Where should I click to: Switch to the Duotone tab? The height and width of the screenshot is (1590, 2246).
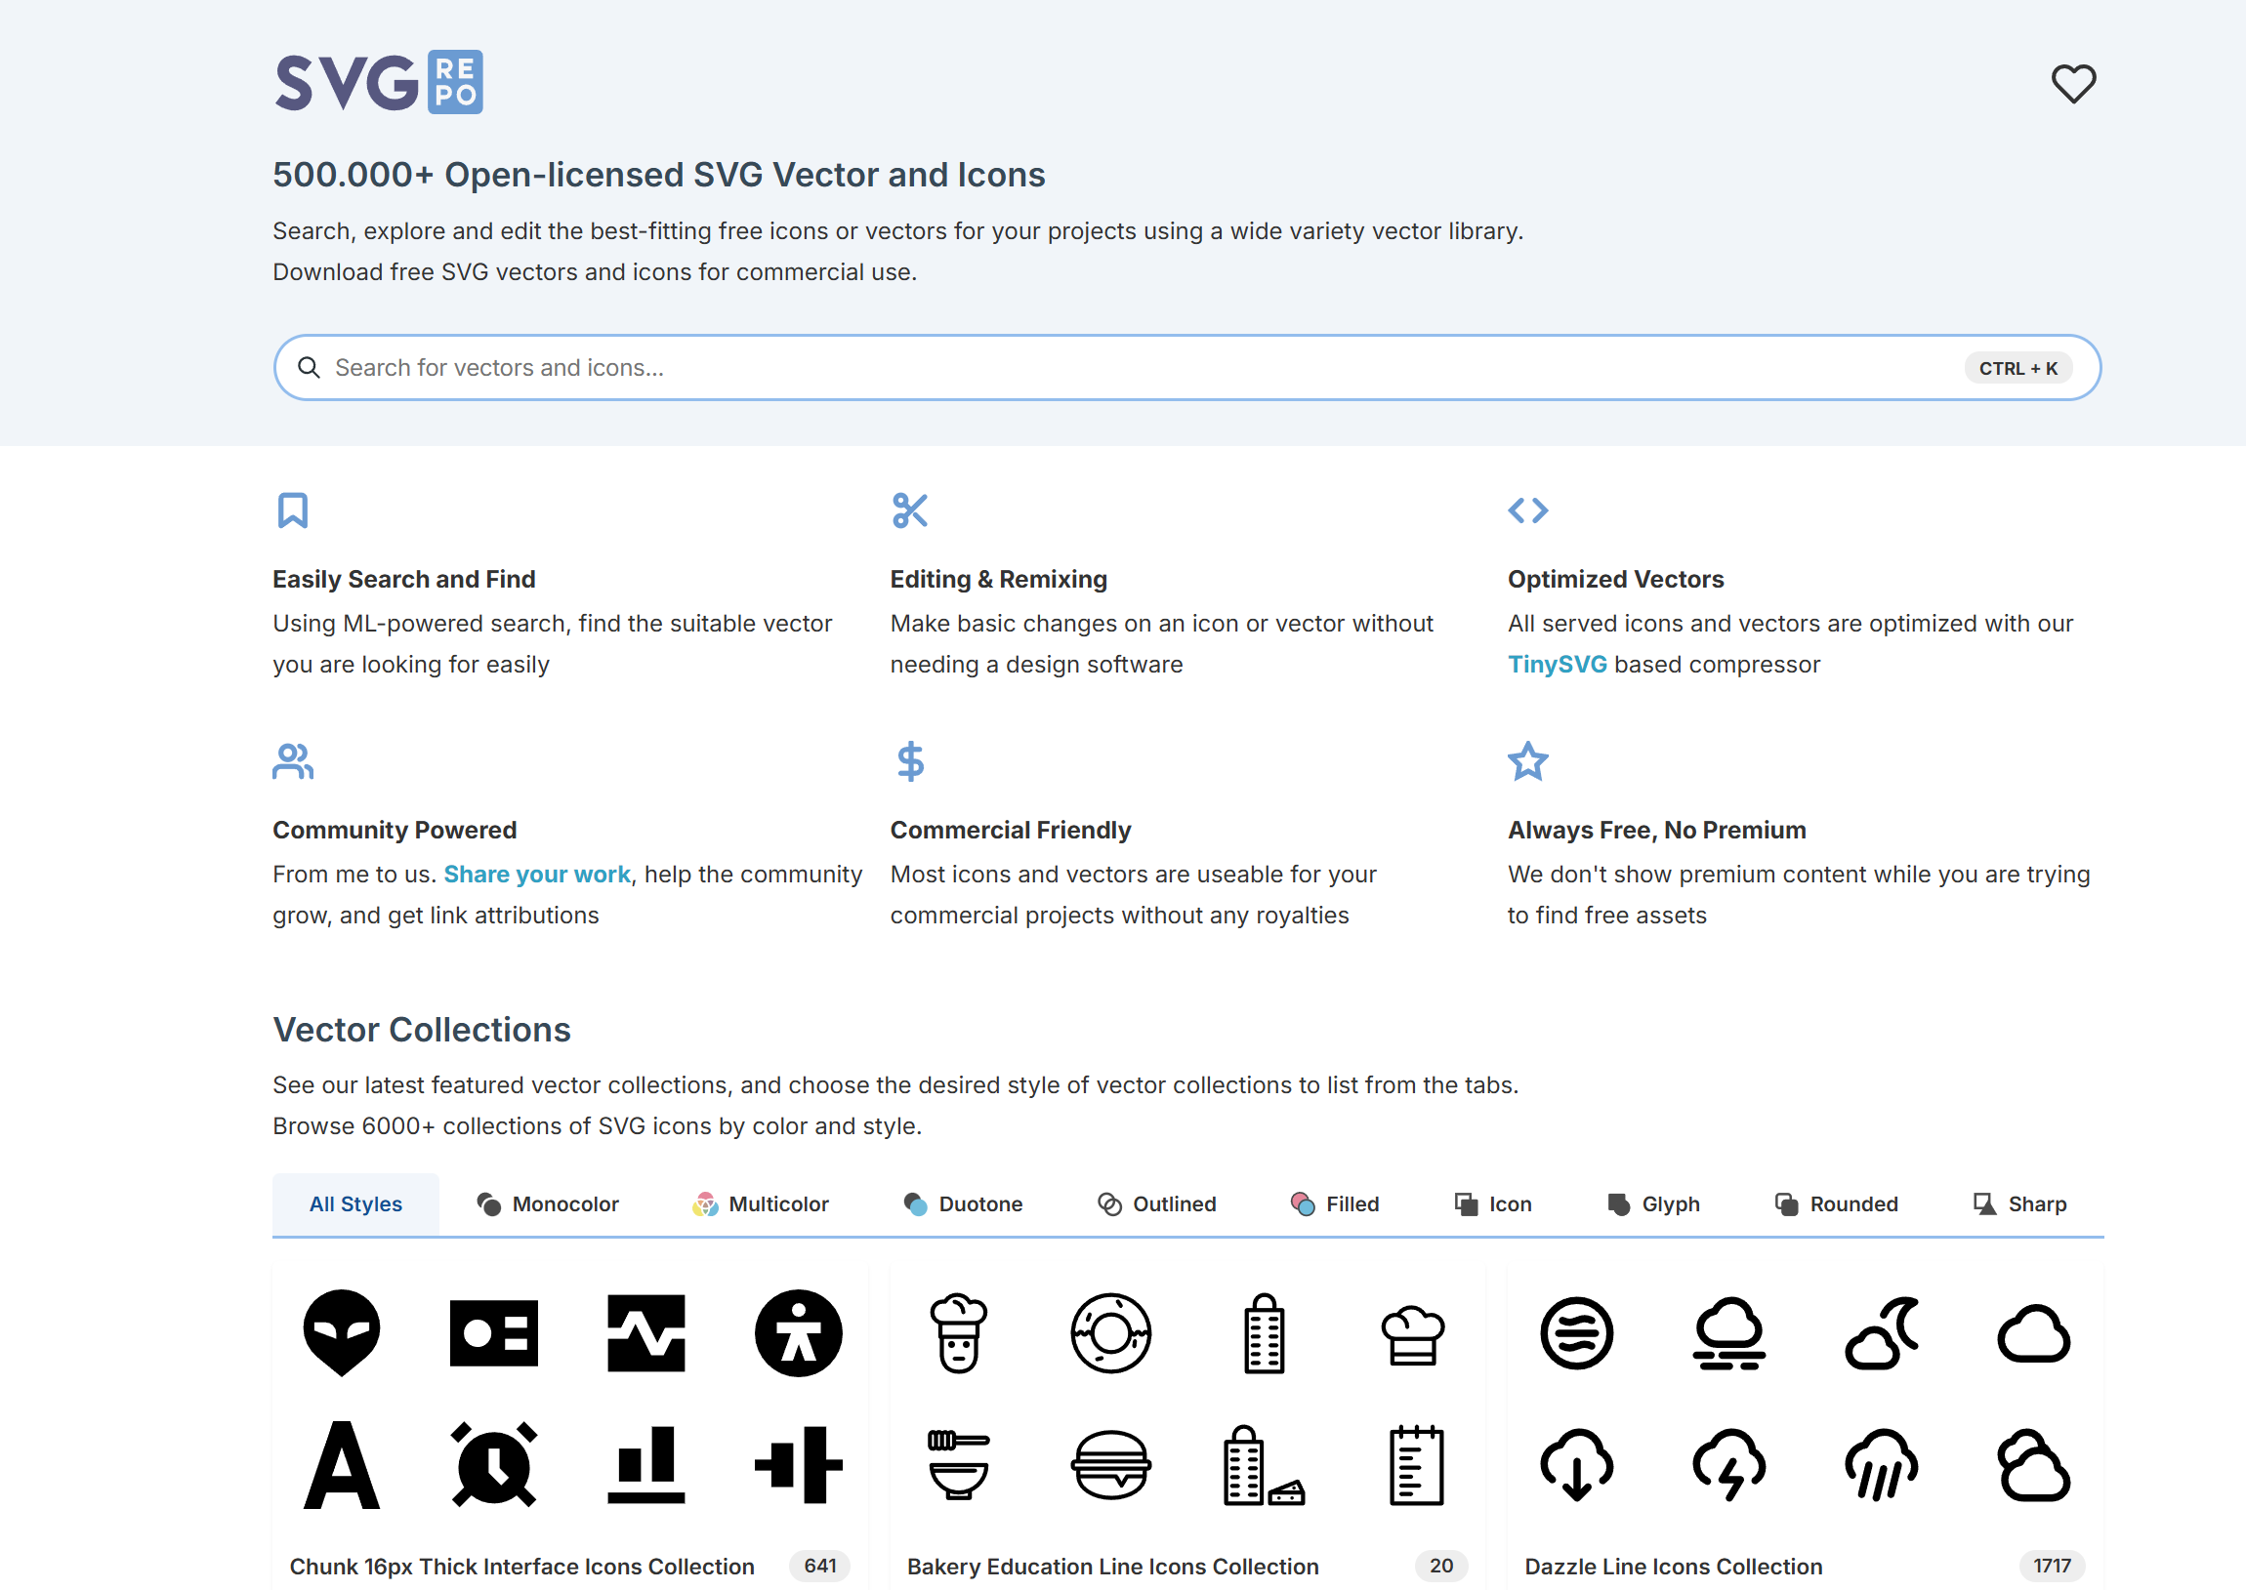click(963, 1203)
